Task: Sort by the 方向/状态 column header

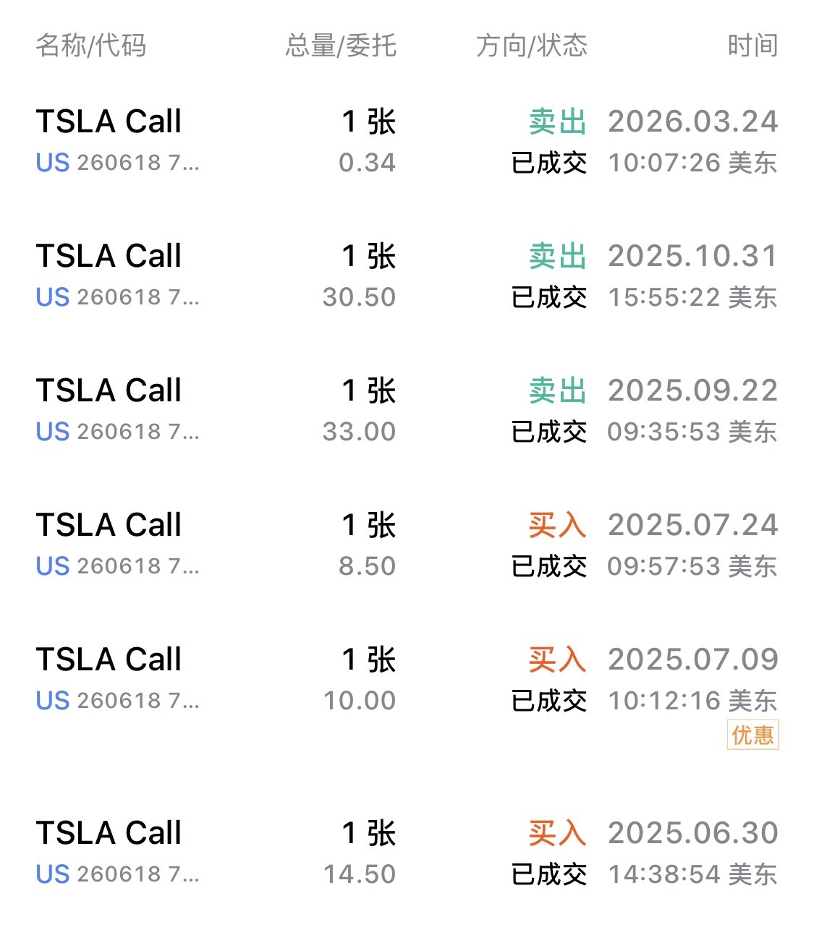Action: (532, 46)
